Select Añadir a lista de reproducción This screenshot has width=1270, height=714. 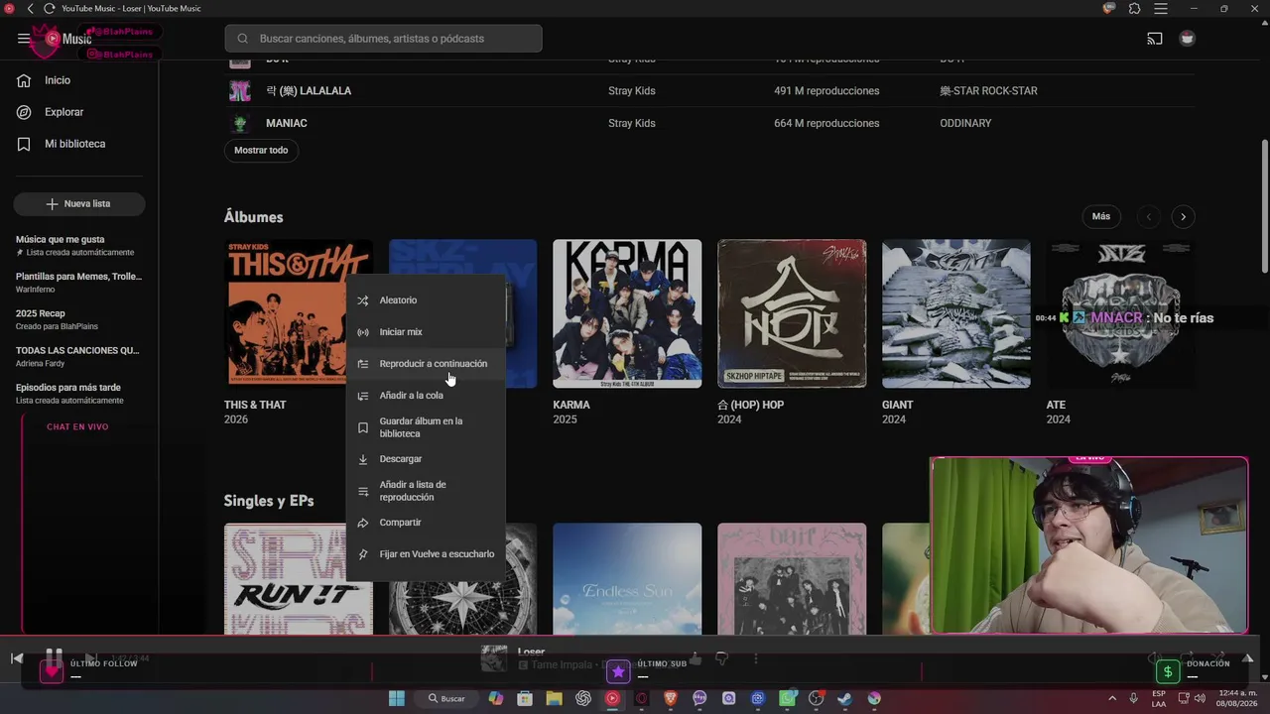pos(426,491)
